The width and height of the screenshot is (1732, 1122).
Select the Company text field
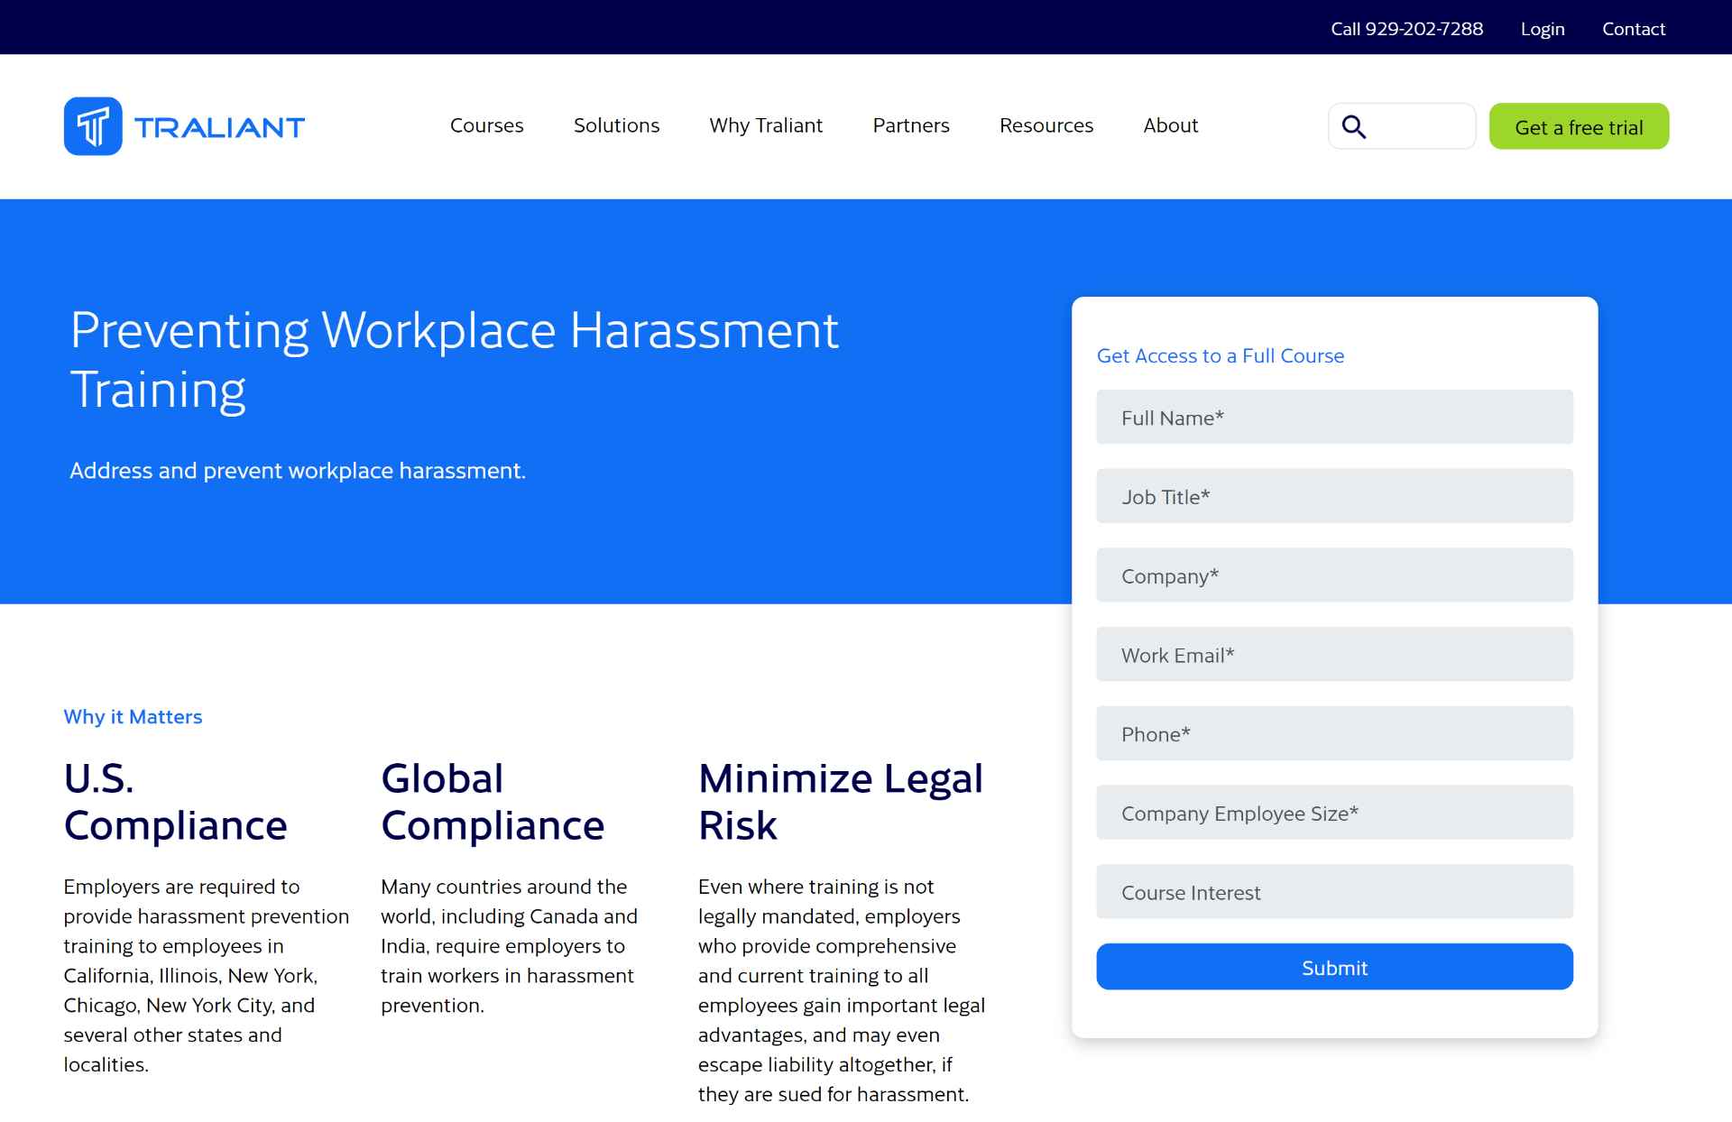coord(1334,576)
